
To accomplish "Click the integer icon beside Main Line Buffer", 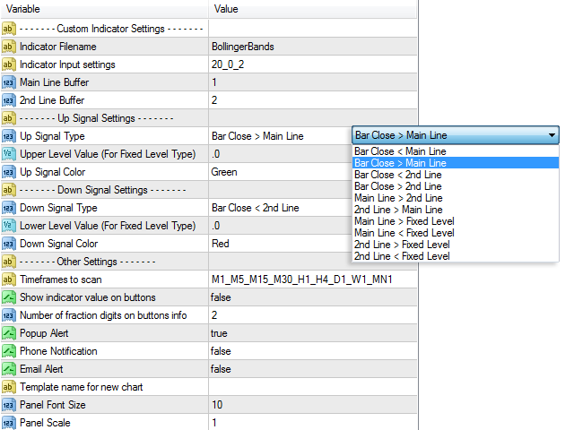I will pyautogui.click(x=9, y=82).
